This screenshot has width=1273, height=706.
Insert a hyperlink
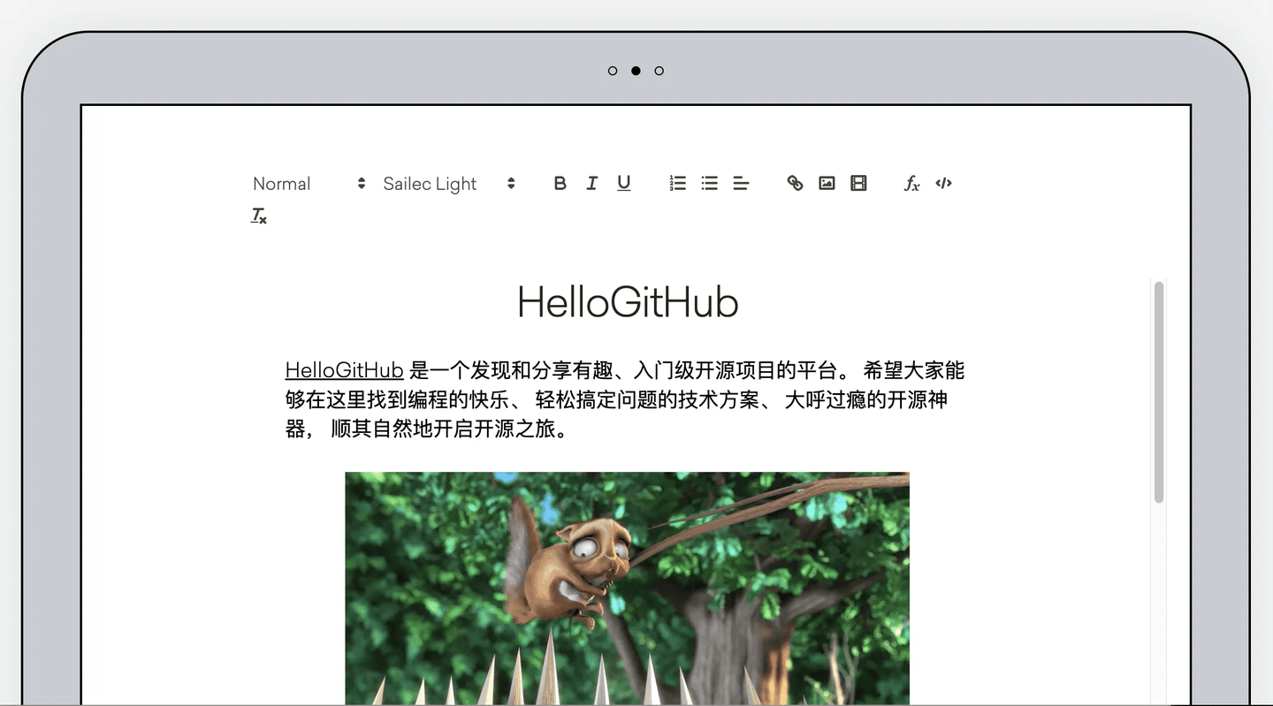coord(795,183)
